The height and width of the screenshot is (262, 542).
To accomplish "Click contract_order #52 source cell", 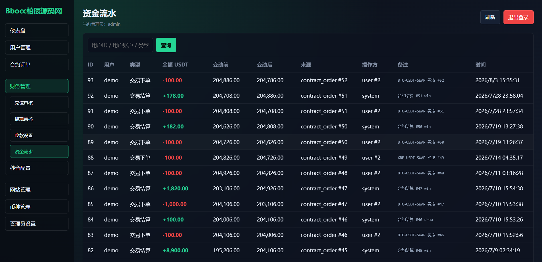I will coord(324,80).
